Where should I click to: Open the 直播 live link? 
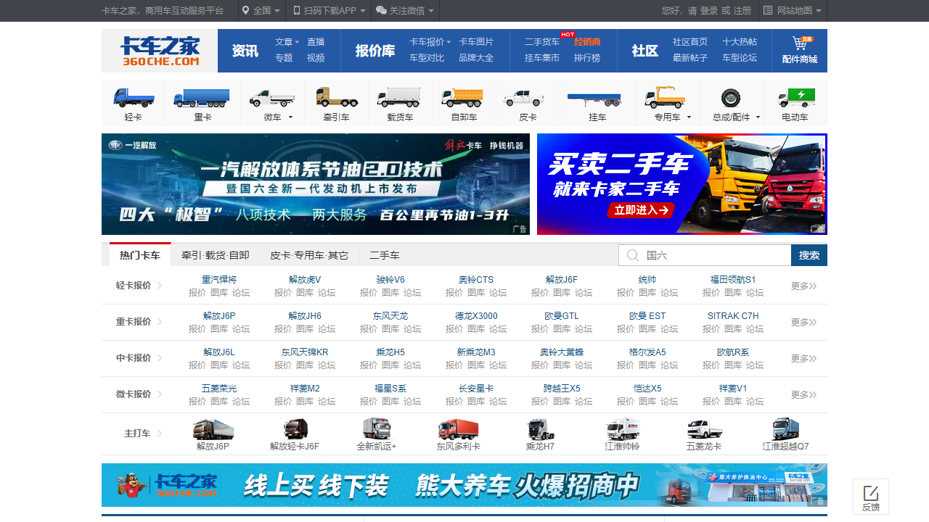point(316,42)
